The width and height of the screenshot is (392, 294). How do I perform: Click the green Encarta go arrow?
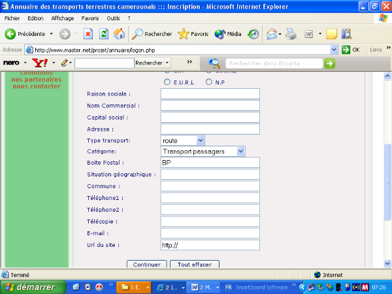[x=330, y=63]
